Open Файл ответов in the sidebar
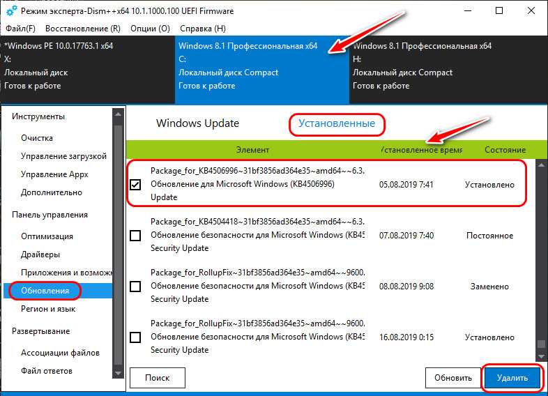Image resolution: width=548 pixels, height=396 pixels. pyautogui.click(x=47, y=371)
